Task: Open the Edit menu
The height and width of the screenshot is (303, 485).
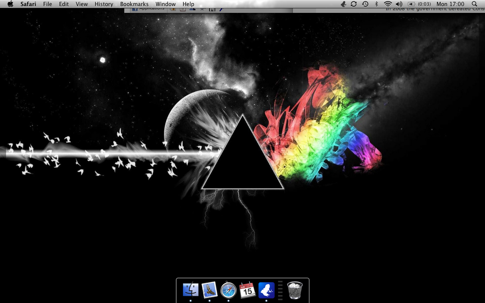Action: point(64,4)
